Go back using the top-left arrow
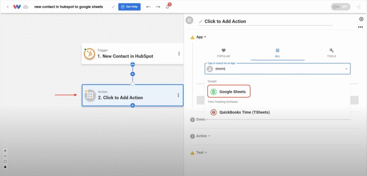The width and height of the screenshot is (367, 176). (8, 7)
